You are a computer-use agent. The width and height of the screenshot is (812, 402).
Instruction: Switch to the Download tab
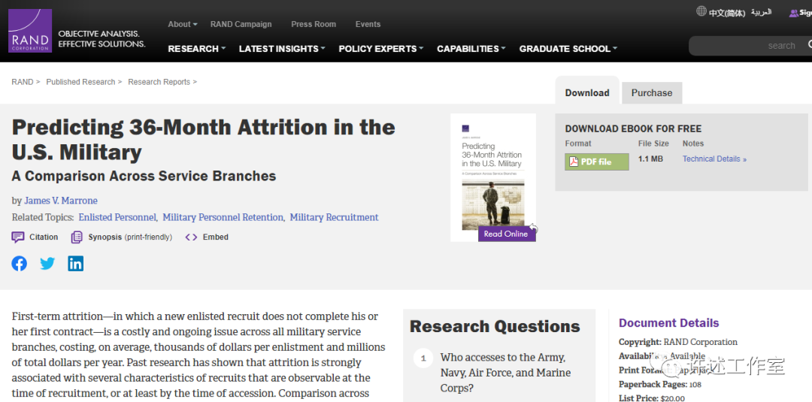pos(586,92)
